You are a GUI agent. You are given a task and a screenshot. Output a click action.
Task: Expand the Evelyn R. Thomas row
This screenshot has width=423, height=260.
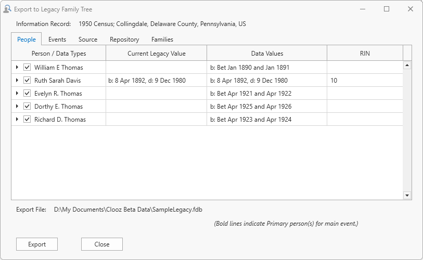[17, 94]
